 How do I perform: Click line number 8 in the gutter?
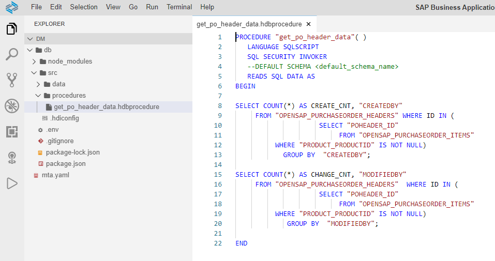click(x=220, y=106)
